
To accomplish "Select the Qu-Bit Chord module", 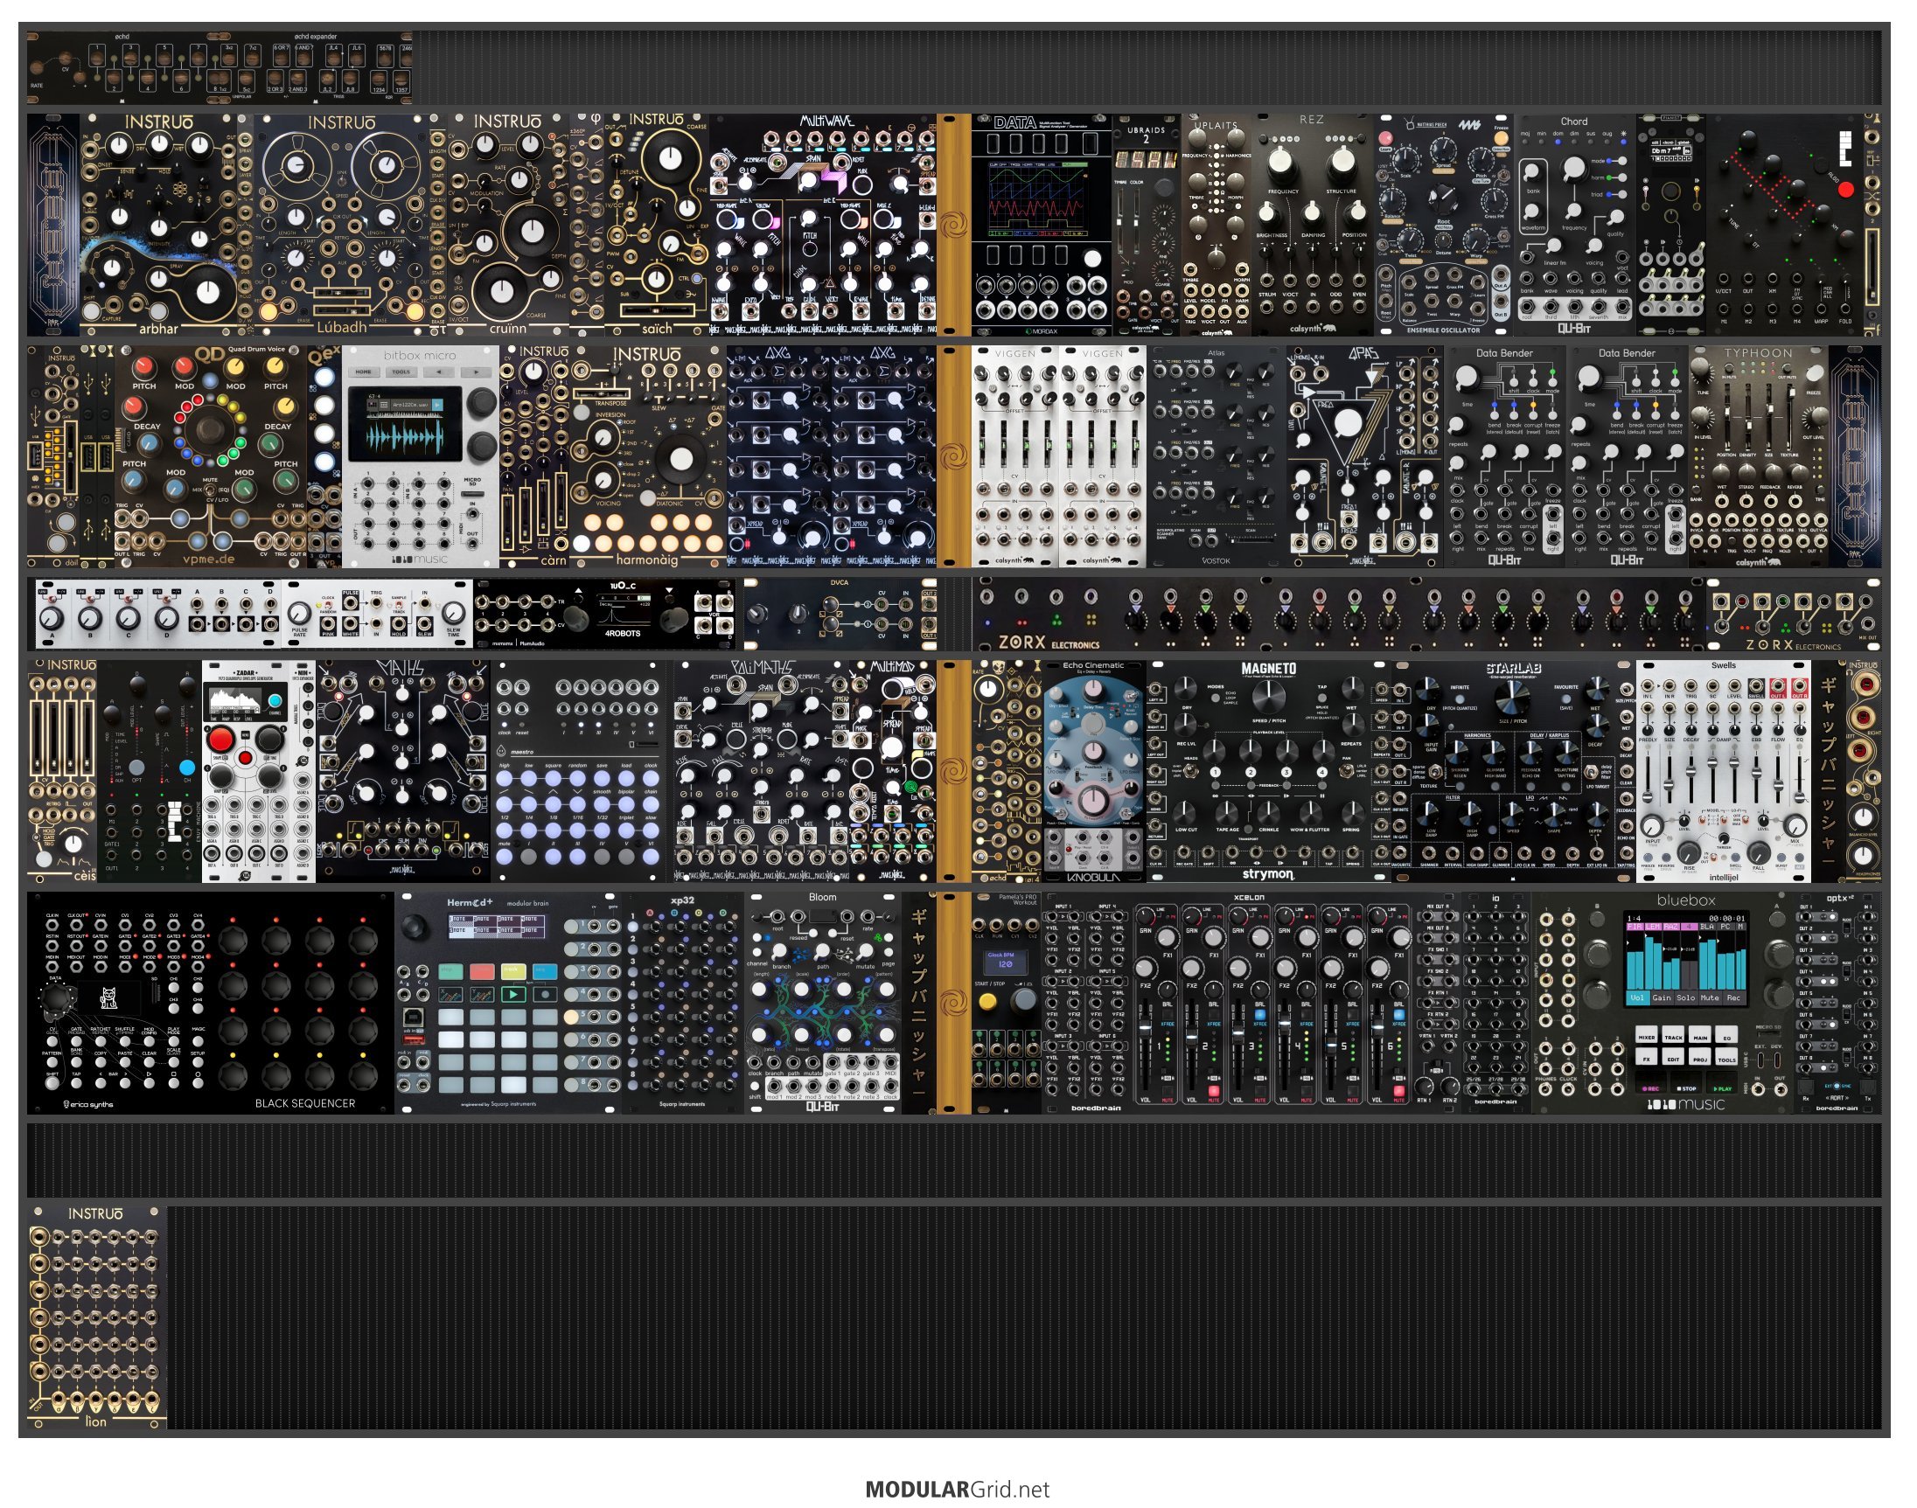I will tap(1574, 226).
